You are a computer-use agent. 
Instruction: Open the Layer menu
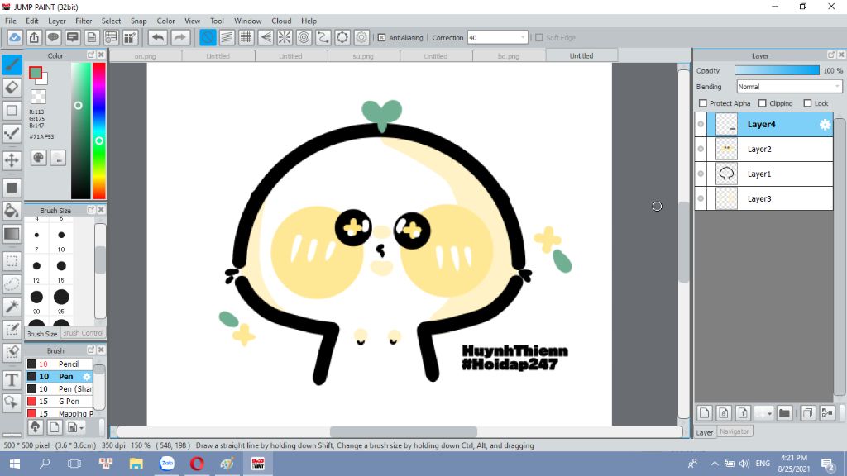pyautogui.click(x=57, y=21)
